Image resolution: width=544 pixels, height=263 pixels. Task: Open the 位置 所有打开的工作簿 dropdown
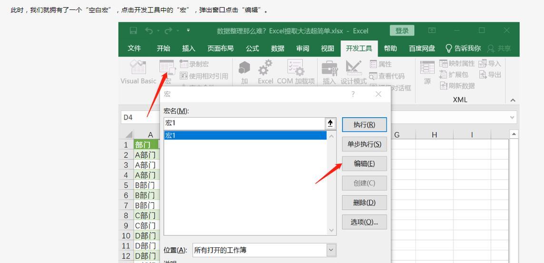pos(264,250)
